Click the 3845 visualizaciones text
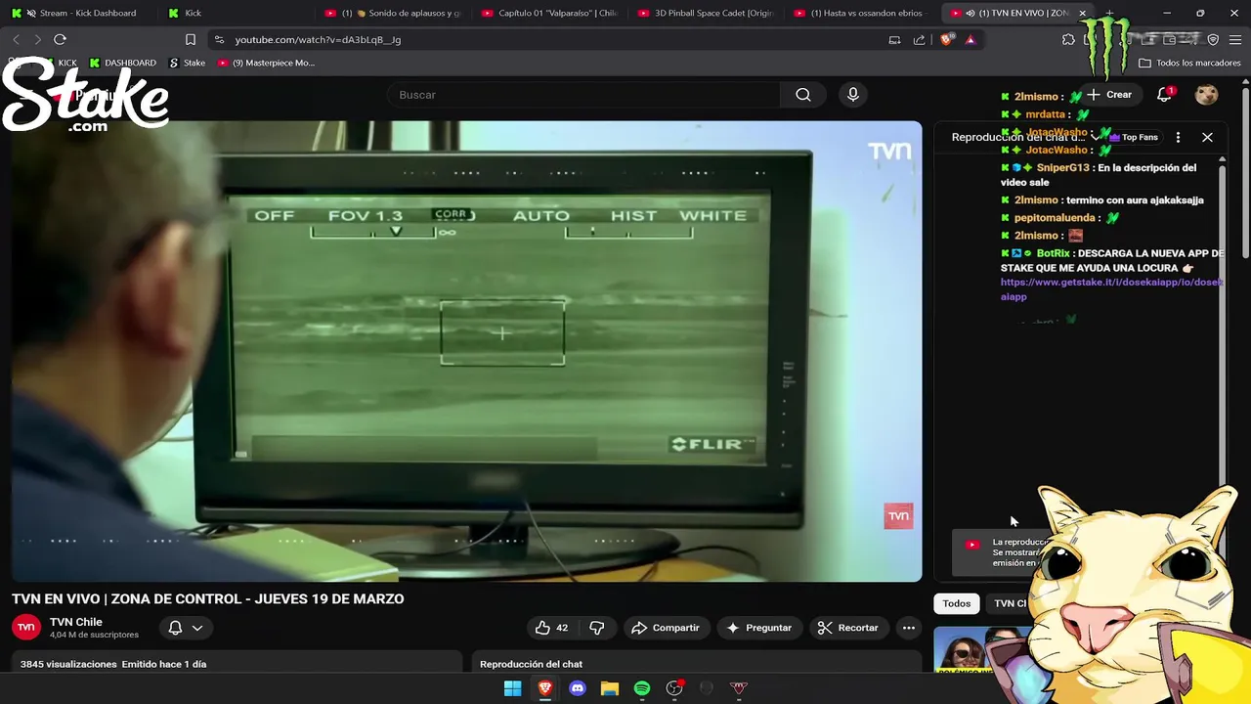This screenshot has height=704, width=1251. click(x=68, y=664)
